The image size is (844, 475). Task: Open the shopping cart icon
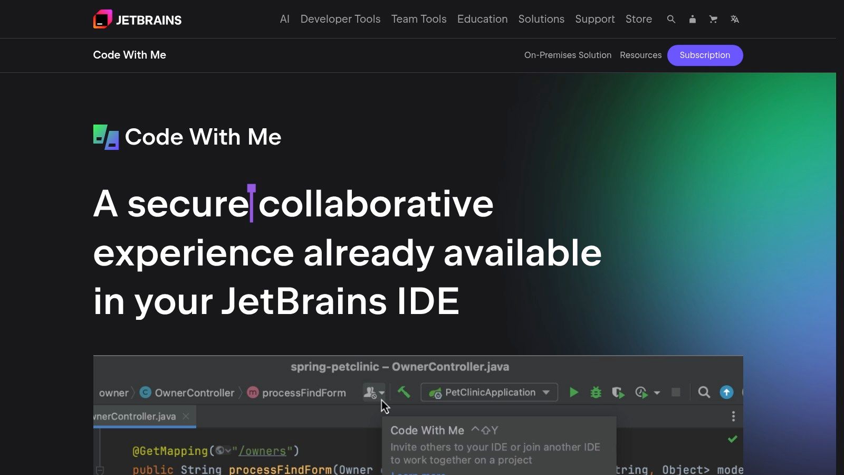click(713, 19)
